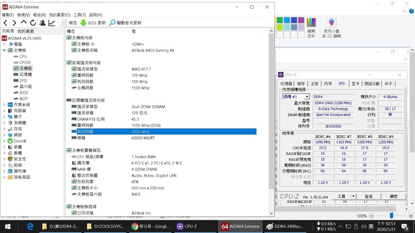
Task: Select 記憶體 in the tree
Action: point(26,74)
